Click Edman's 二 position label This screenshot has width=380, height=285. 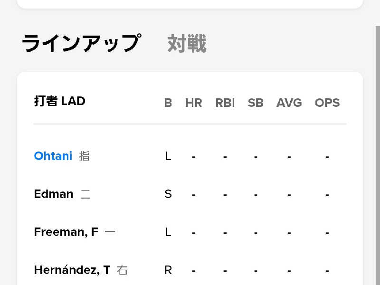pyautogui.click(x=85, y=194)
